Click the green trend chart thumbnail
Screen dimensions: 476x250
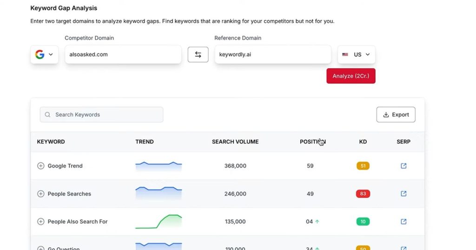click(159, 222)
